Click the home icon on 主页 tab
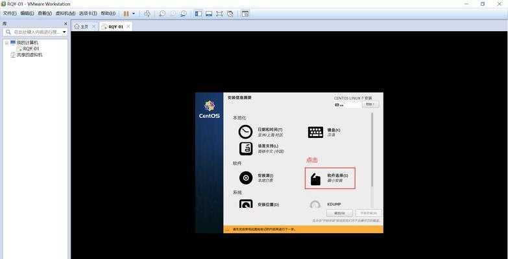The height and width of the screenshot is (259, 508). [77, 27]
